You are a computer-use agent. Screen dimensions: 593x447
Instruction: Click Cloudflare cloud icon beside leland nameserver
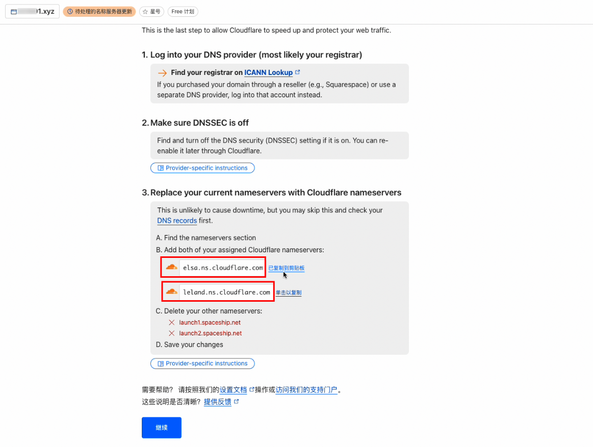[171, 292]
